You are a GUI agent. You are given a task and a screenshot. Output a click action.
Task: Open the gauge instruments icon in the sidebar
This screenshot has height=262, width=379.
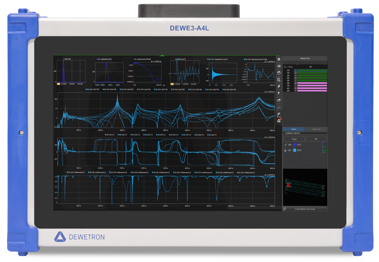(279, 73)
